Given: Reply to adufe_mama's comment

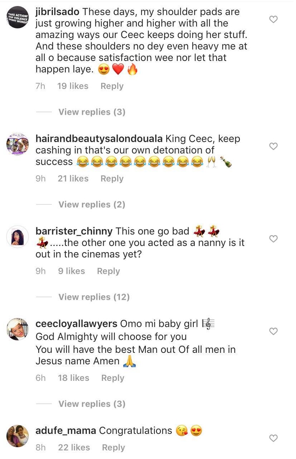Looking at the screenshot, I should (x=113, y=448).
